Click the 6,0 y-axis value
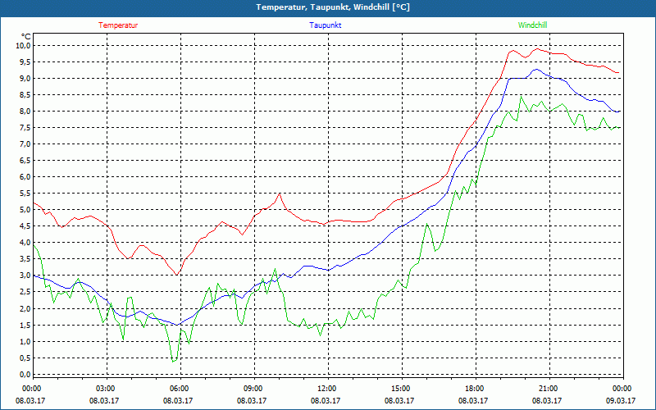Viewport: 656px width, 410px height. 25,176
